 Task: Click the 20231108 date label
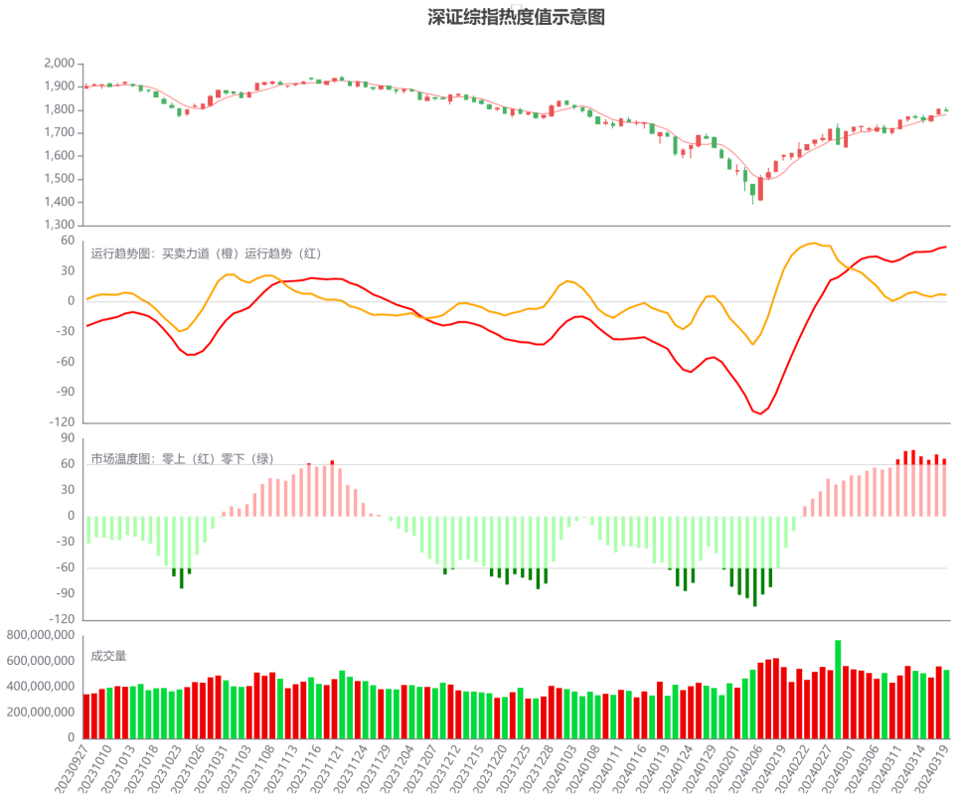point(257,768)
